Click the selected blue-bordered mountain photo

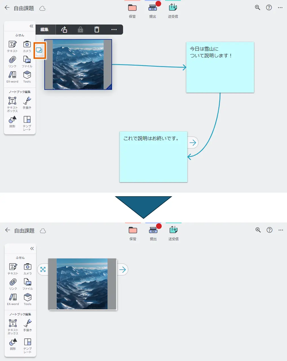[78, 64]
